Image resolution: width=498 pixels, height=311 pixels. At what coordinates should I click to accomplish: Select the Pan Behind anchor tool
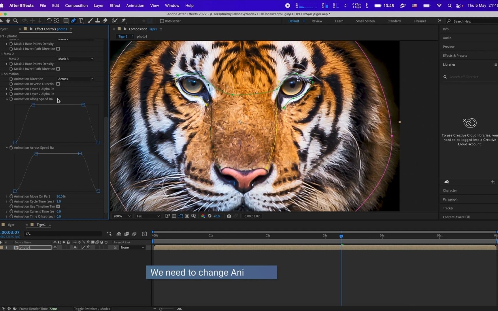tap(57, 20)
